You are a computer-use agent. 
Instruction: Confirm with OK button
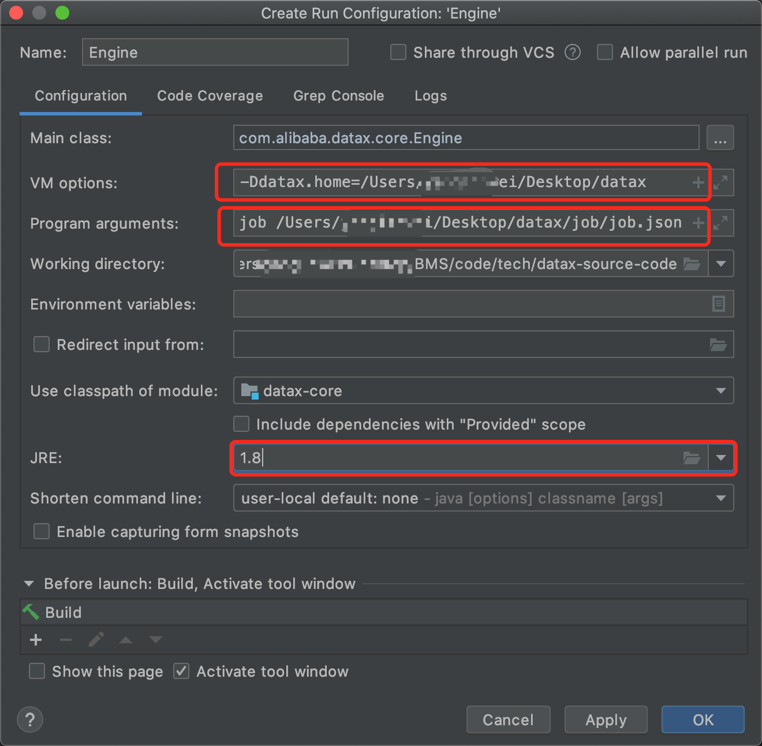(x=703, y=719)
